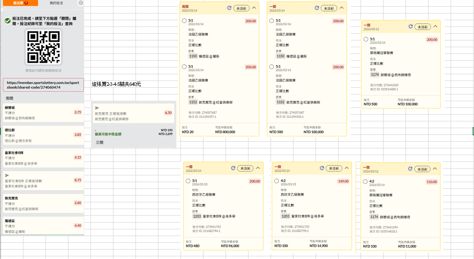Image resolution: width=474 pixels, height=259 pixels.
Task: Click match code 1150 in the NTD 800,000 card
Action: pos(193,56)
